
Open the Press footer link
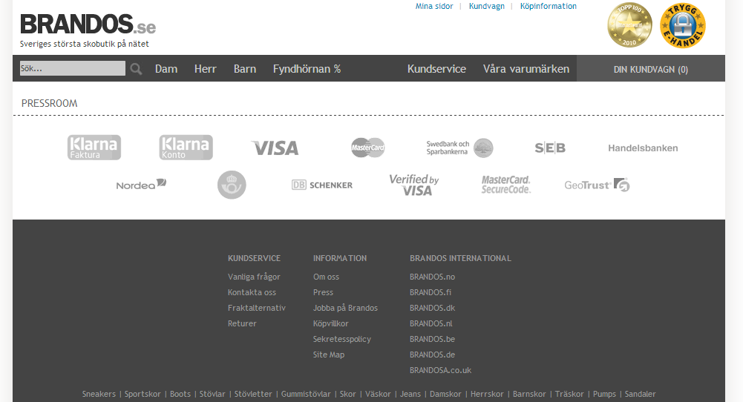pyautogui.click(x=323, y=293)
